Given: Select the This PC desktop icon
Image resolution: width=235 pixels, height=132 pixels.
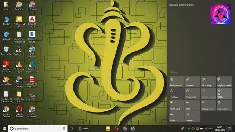Looking at the screenshot, I should click(6, 21).
